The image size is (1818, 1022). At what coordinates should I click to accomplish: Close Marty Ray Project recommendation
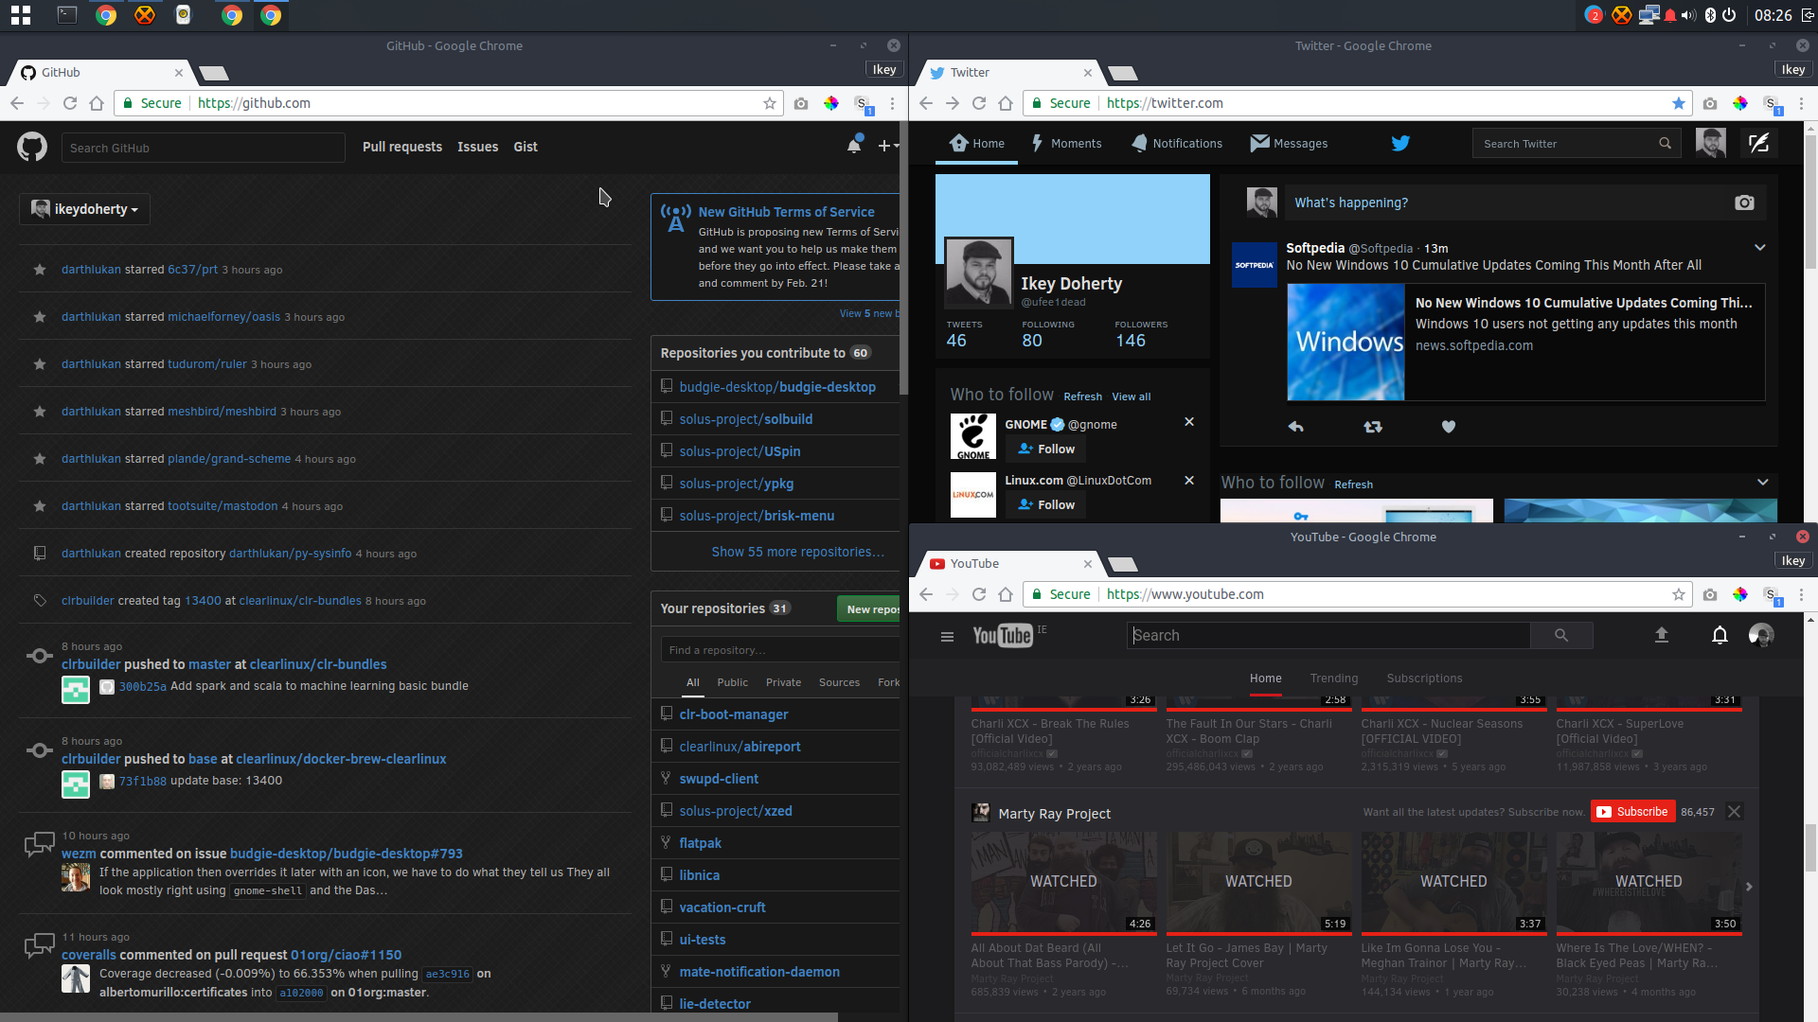click(1734, 812)
